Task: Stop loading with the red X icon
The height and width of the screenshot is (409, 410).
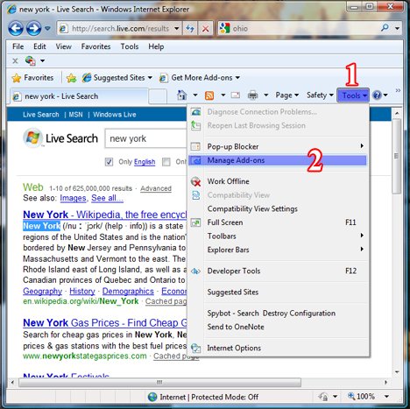Action: pyautogui.click(x=206, y=29)
